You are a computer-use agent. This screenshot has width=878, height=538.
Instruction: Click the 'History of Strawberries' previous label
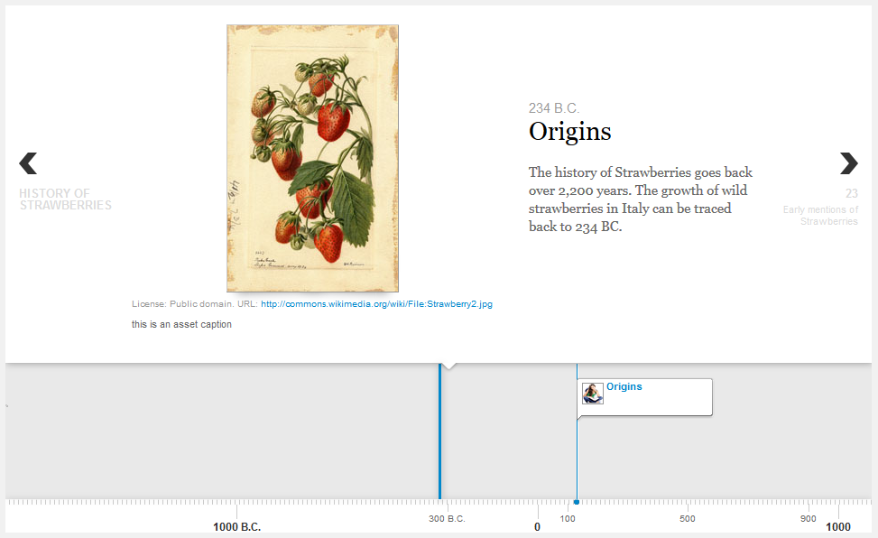[66, 199]
